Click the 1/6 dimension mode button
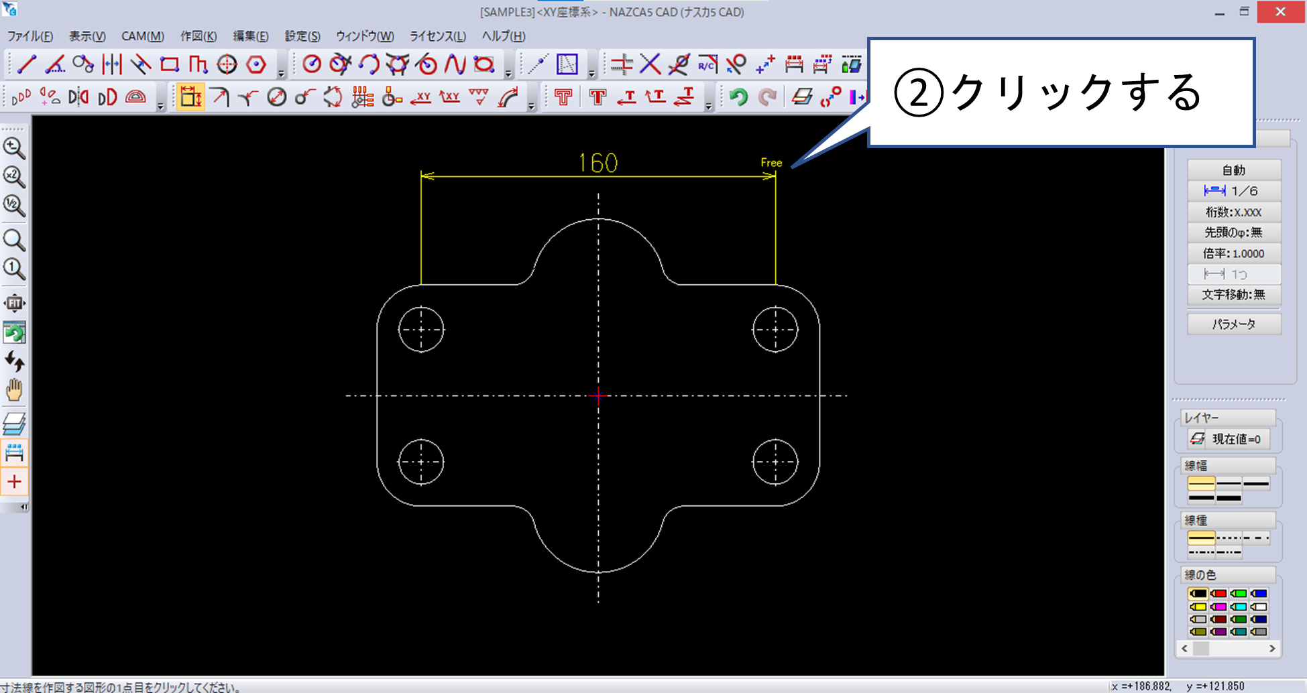The height and width of the screenshot is (693, 1307). tap(1234, 191)
